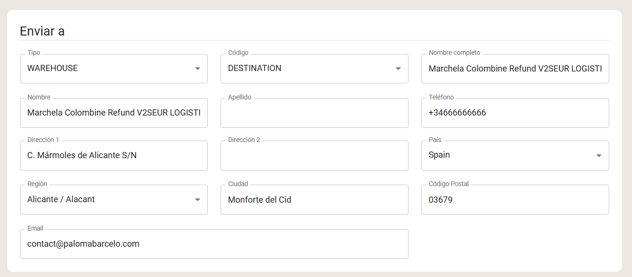
Task: Focus the Nombre completo field
Action: point(515,69)
